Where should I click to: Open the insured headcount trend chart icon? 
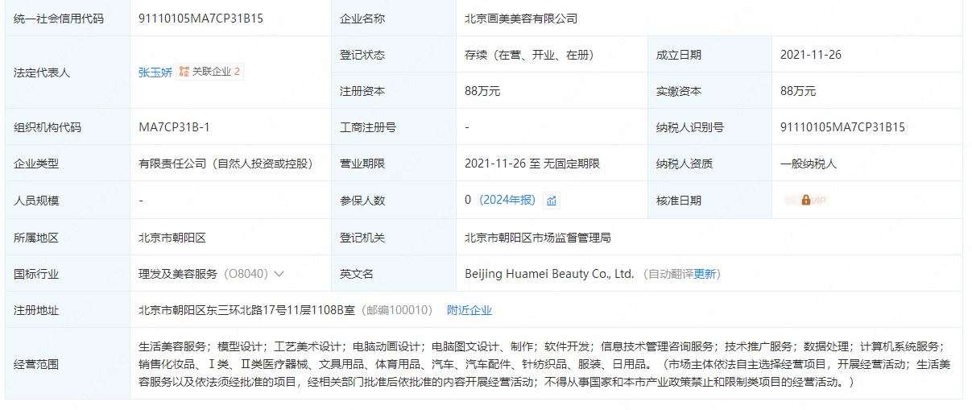[552, 201]
